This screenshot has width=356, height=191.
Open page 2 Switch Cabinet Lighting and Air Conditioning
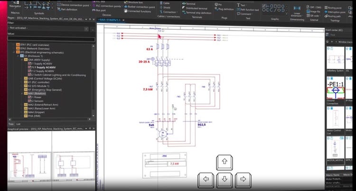(57, 75)
